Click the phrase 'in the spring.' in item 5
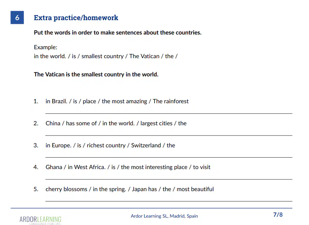 [x=109, y=189]
